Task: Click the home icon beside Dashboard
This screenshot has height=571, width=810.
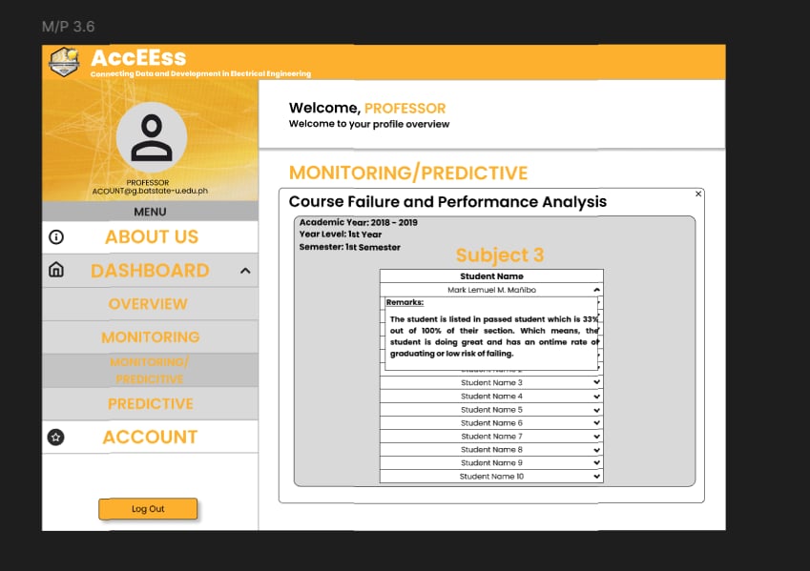Action: coord(56,271)
